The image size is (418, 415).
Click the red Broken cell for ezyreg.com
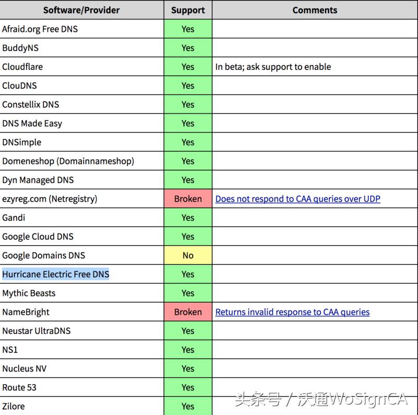(x=188, y=199)
